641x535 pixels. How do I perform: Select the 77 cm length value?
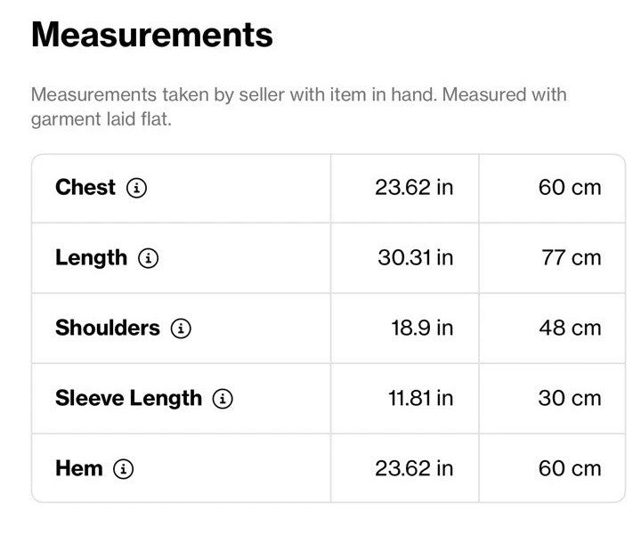click(572, 258)
